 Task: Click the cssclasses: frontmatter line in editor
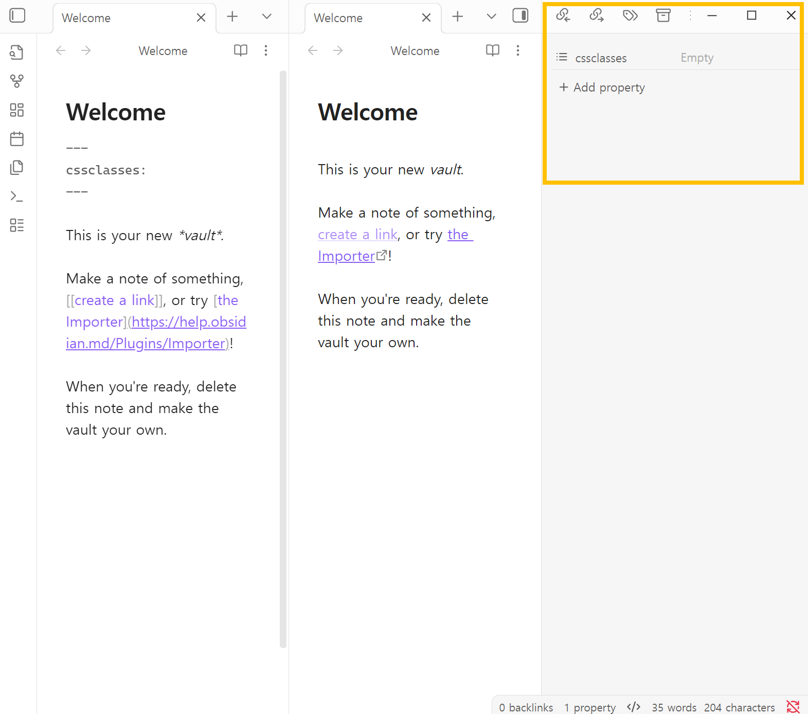pyautogui.click(x=106, y=170)
